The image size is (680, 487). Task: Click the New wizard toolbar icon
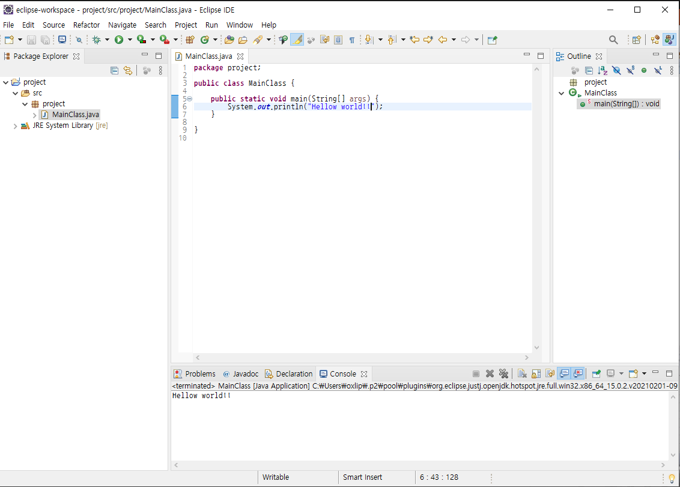tap(9, 40)
